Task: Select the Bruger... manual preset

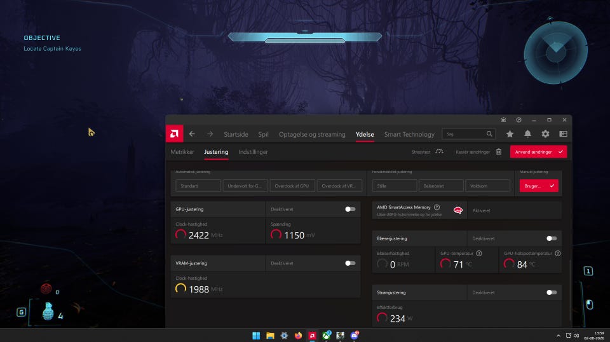Action: (539, 186)
